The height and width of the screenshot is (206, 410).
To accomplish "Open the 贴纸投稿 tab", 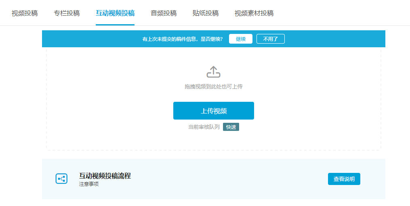I will click(x=206, y=13).
